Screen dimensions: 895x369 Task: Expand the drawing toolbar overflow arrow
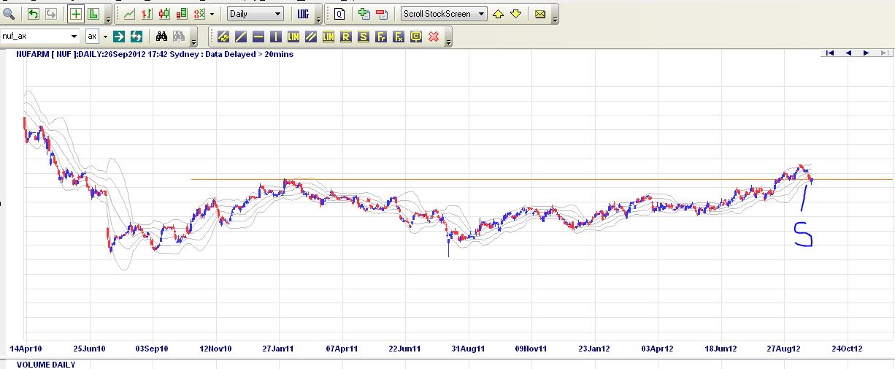[447, 41]
